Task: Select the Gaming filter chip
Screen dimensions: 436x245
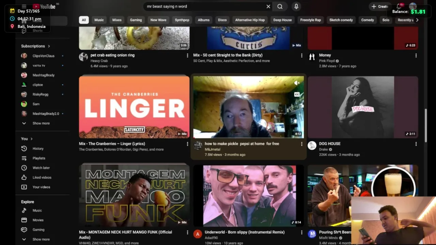Action: coord(136,20)
